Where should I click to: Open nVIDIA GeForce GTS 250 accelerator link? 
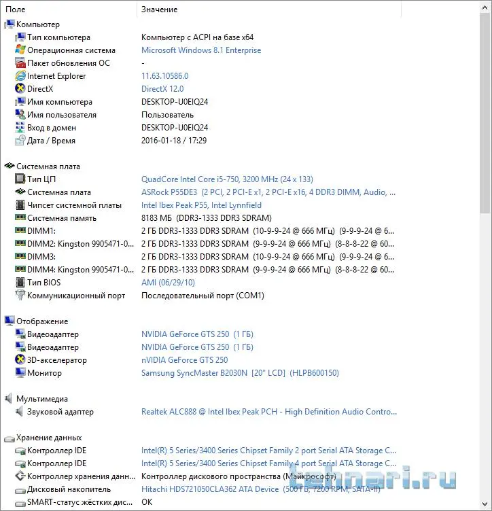pyautogui.click(x=184, y=359)
